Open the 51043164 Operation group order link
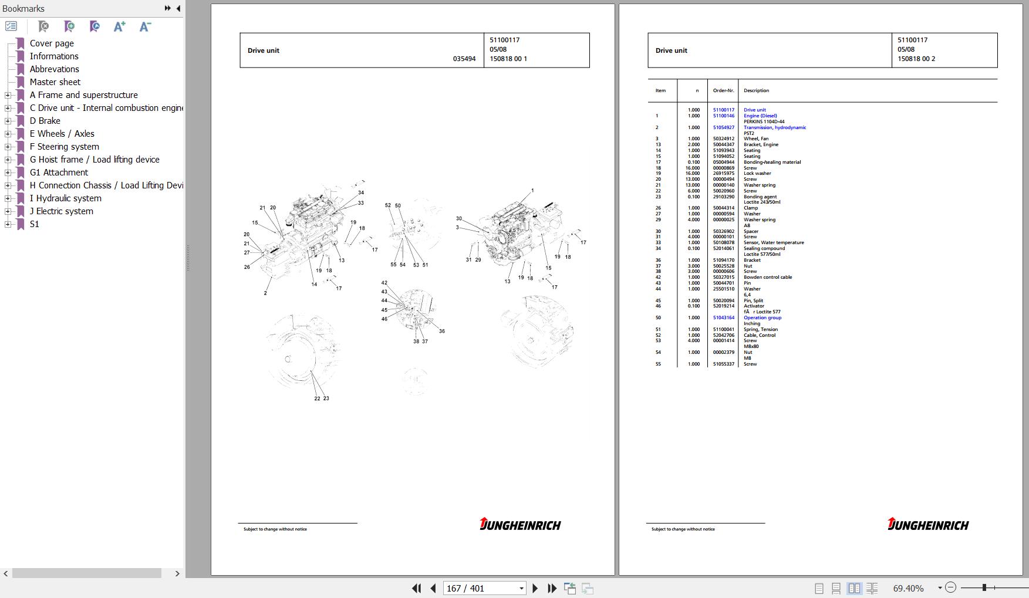1029x598 pixels. coord(724,317)
